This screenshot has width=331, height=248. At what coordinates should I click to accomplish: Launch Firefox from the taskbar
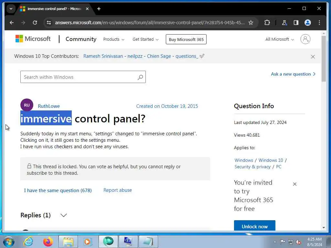pyautogui.click(x=48, y=242)
